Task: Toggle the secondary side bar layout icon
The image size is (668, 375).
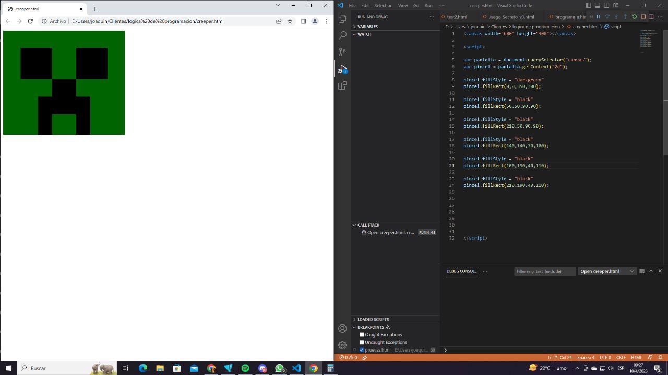Action: coord(606,5)
